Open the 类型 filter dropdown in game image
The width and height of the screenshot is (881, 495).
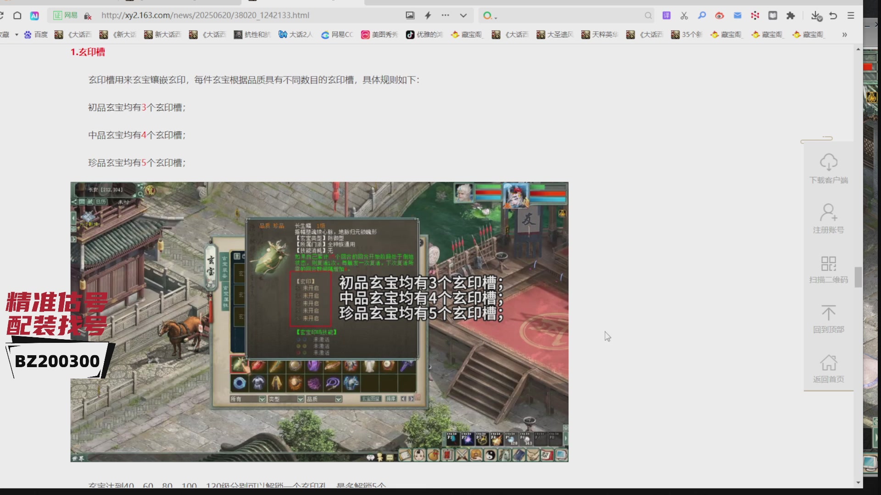point(286,399)
